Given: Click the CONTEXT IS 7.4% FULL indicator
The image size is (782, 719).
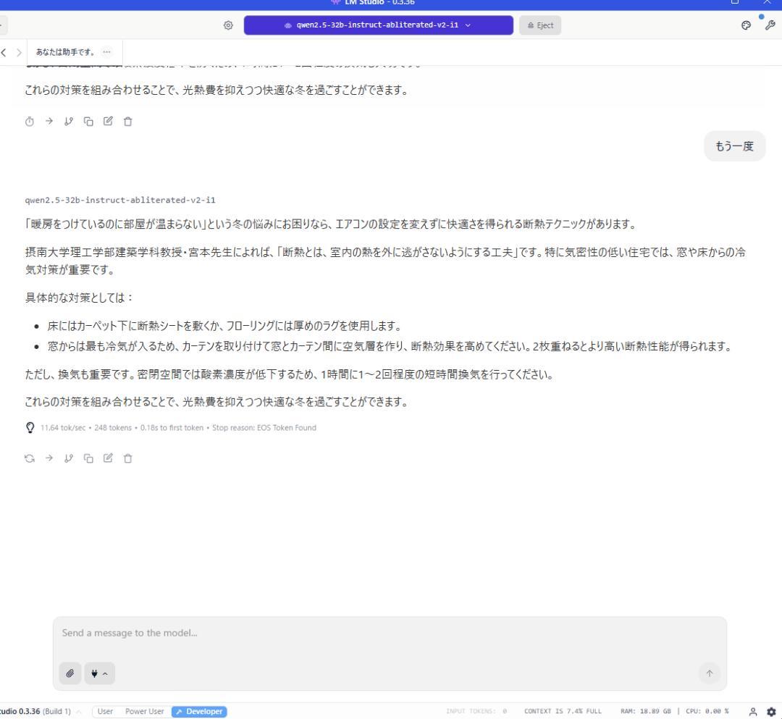Looking at the screenshot, I should pos(563,712).
